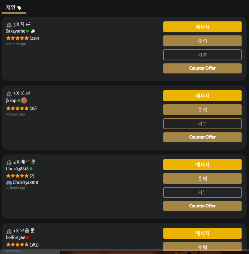Send a 메시지 to Sakayume

[202, 27]
